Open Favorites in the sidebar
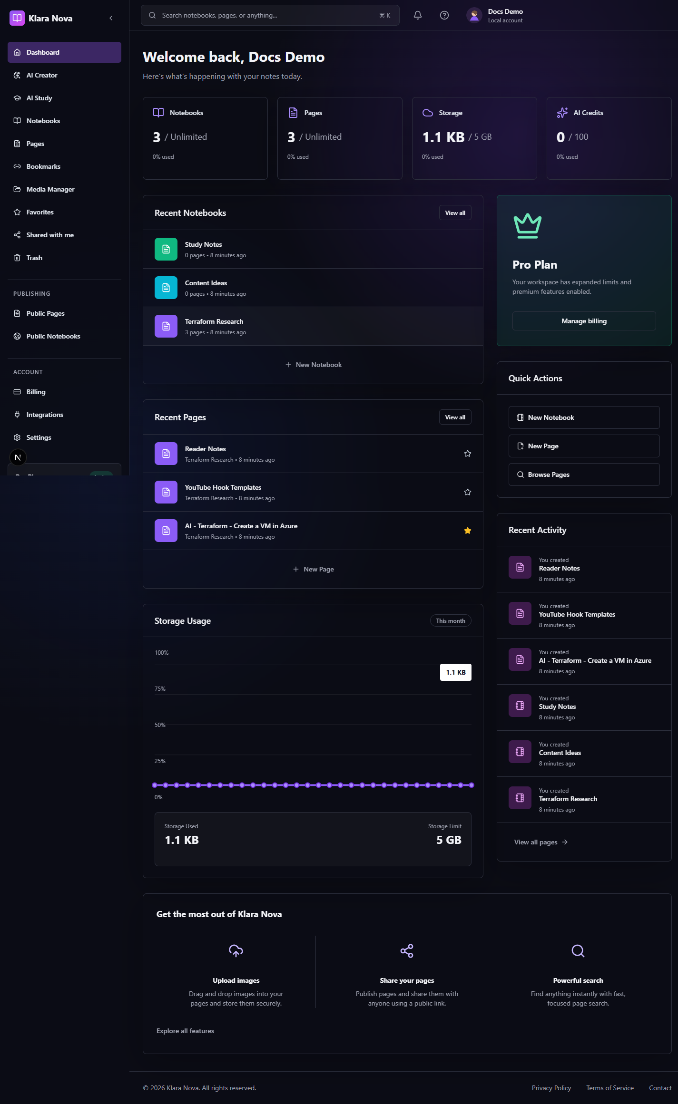Viewport: 678px width, 1104px height. click(x=64, y=212)
